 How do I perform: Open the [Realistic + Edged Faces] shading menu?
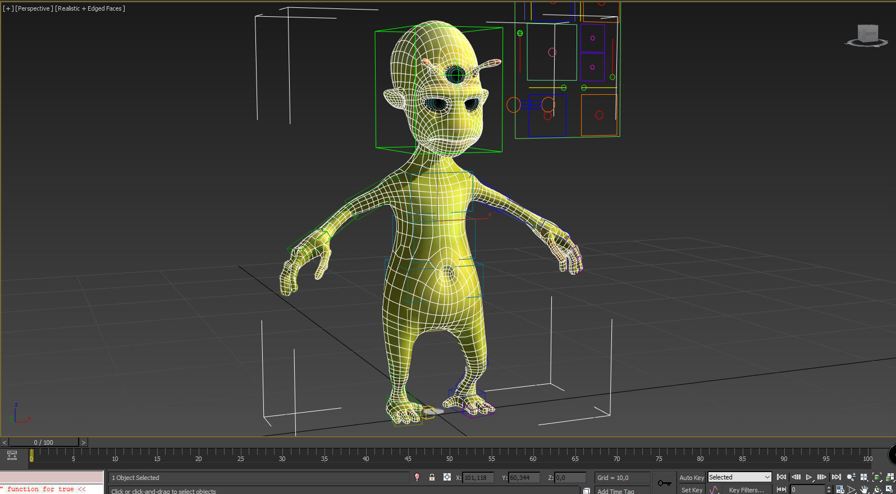(x=90, y=8)
